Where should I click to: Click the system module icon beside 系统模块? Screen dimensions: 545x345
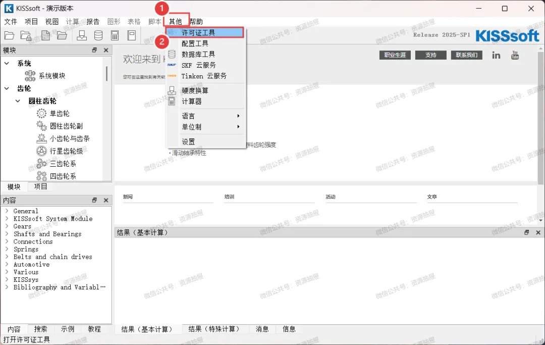30,75
